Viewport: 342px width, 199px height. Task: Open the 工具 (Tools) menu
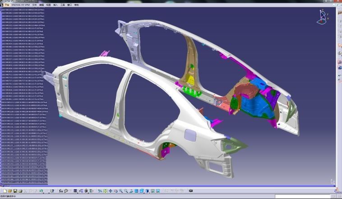coord(62,5)
